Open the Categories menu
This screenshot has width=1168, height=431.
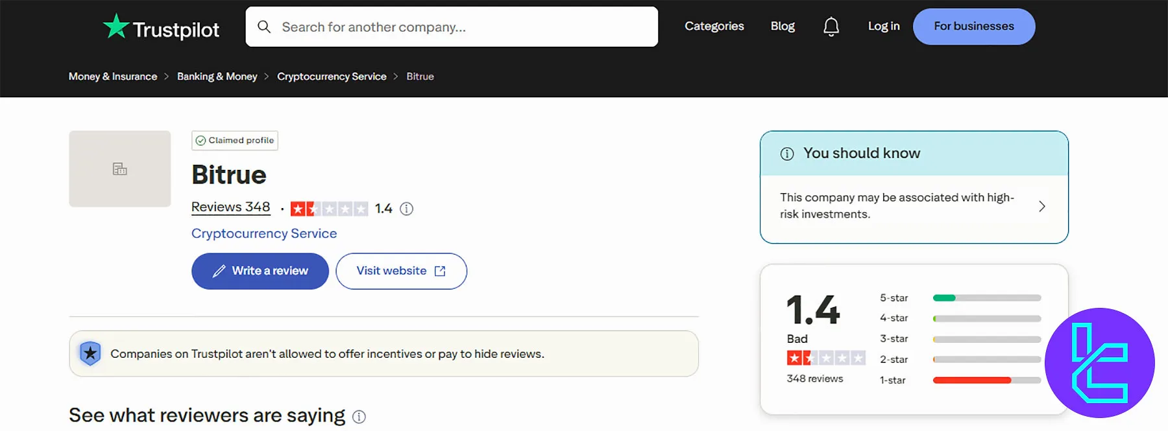click(x=714, y=26)
